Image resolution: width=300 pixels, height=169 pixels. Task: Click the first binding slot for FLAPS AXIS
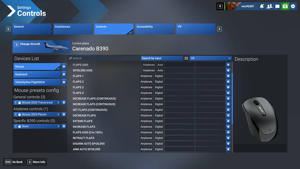pos(179,65)
